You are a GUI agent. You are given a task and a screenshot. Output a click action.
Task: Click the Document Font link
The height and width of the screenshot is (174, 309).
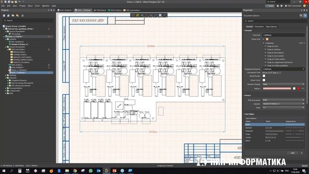pyautogui.click(x=272, y=72)
